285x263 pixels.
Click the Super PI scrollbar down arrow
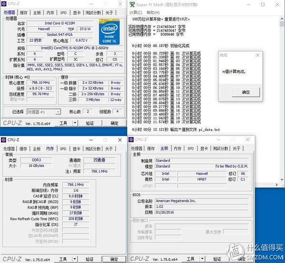[x=282, y=179]
